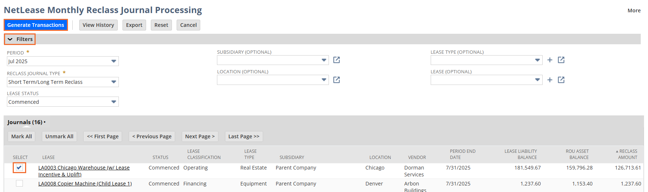
Task: Open the Location field pop-out icon
Action: pos(337,80)
